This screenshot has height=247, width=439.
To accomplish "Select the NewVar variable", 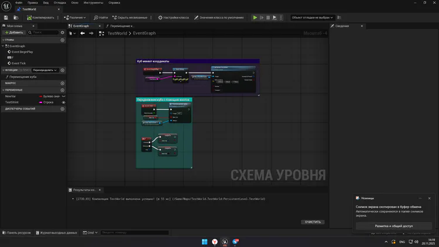I will [11, 97].
